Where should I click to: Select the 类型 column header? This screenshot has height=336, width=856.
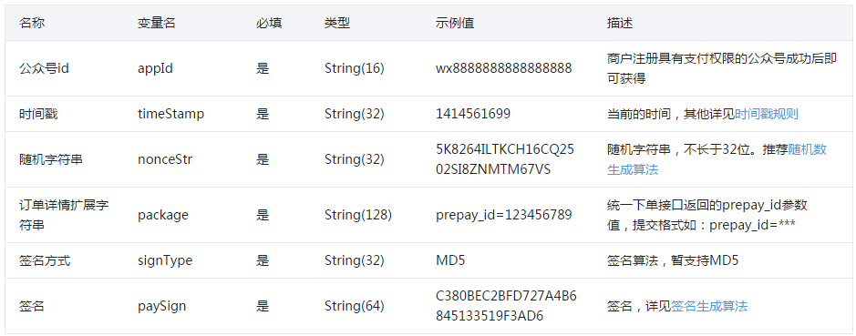pyautogui.click(x=336, y=23)
